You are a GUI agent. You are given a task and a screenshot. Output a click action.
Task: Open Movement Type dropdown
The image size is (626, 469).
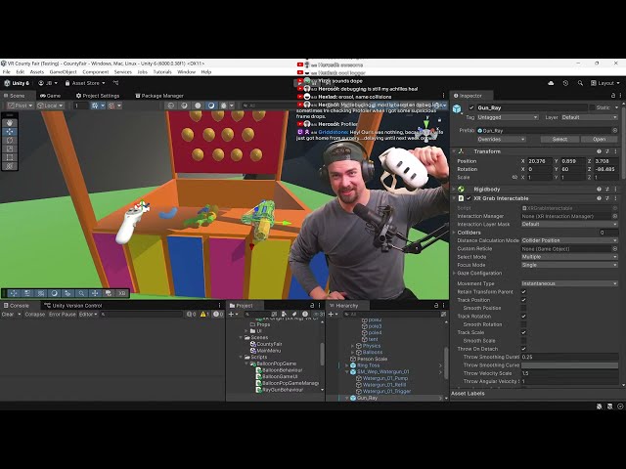coord(569,283)
